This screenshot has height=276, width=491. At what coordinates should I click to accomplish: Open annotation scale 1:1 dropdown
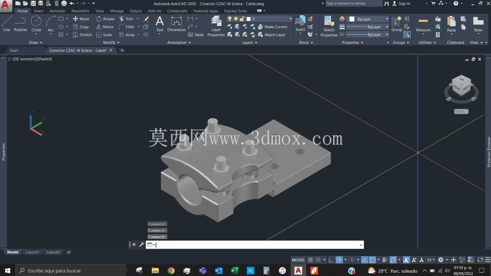click(x=431, y=260)
